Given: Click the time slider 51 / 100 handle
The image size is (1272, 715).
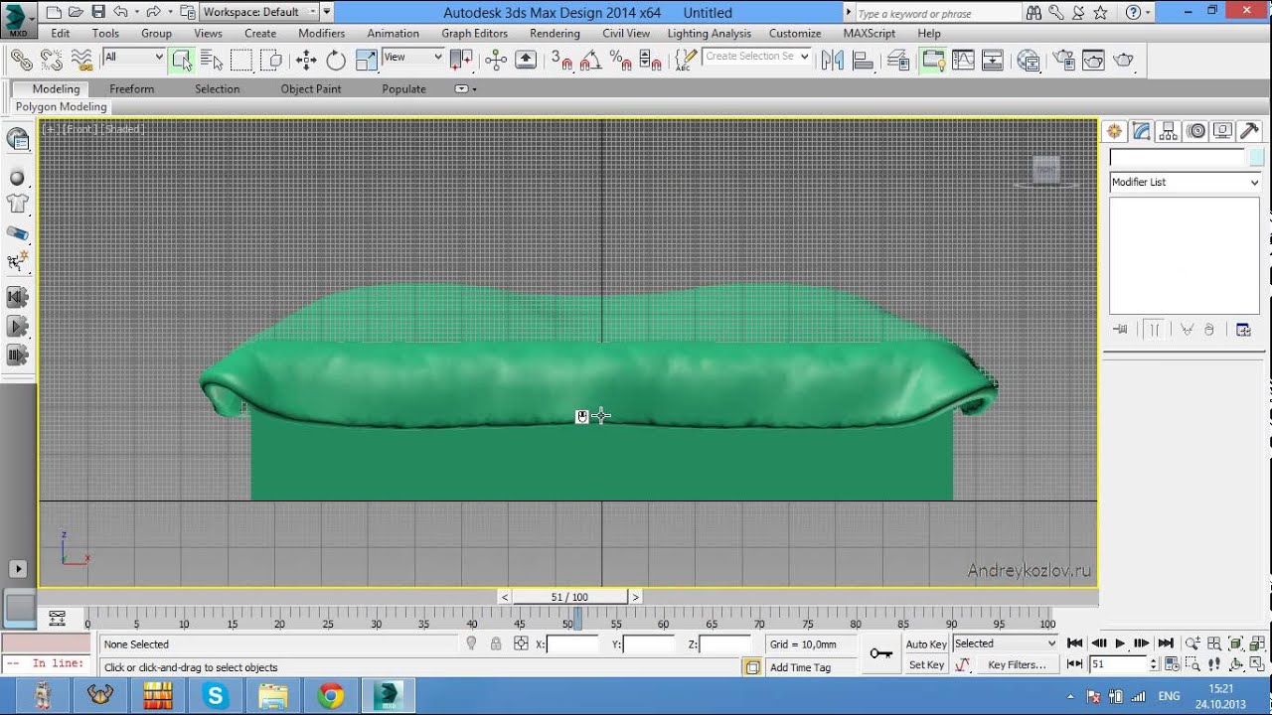Looking at the screenshot, I should [x=570, y=597].
